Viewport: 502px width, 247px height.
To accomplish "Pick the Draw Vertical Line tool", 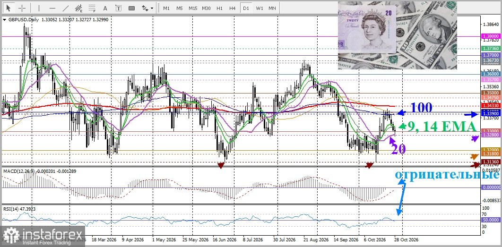I will pos(39,8).
